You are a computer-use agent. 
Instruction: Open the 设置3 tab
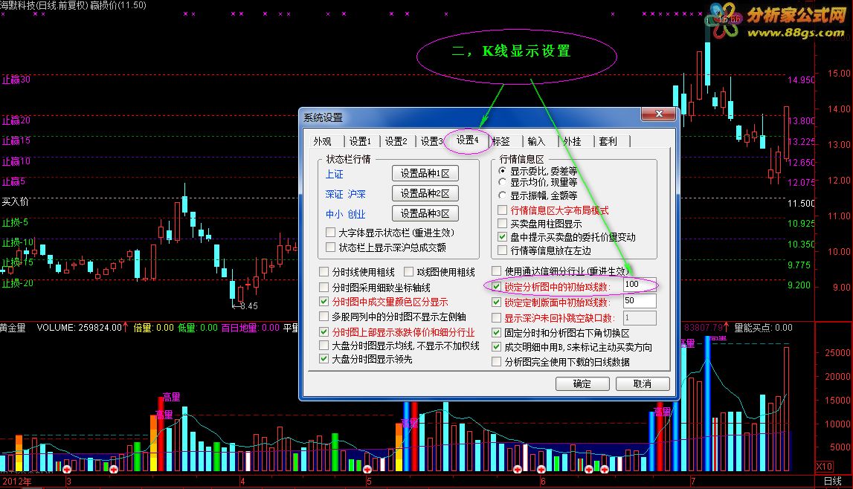coord(431,141)
